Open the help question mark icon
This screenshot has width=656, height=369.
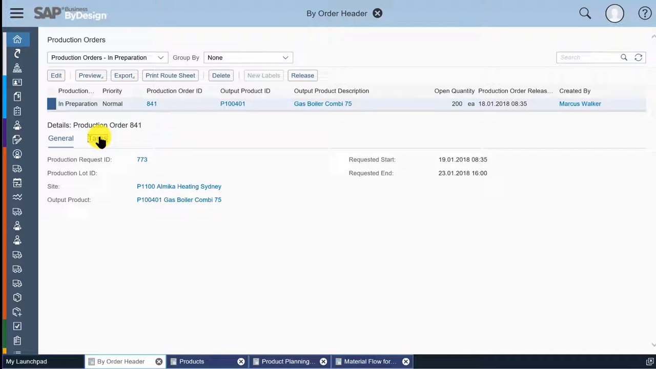(645, 13)
